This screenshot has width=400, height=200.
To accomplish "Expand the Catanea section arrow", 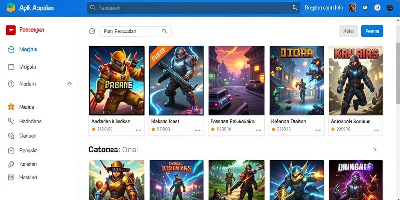I will click(375, 150).
